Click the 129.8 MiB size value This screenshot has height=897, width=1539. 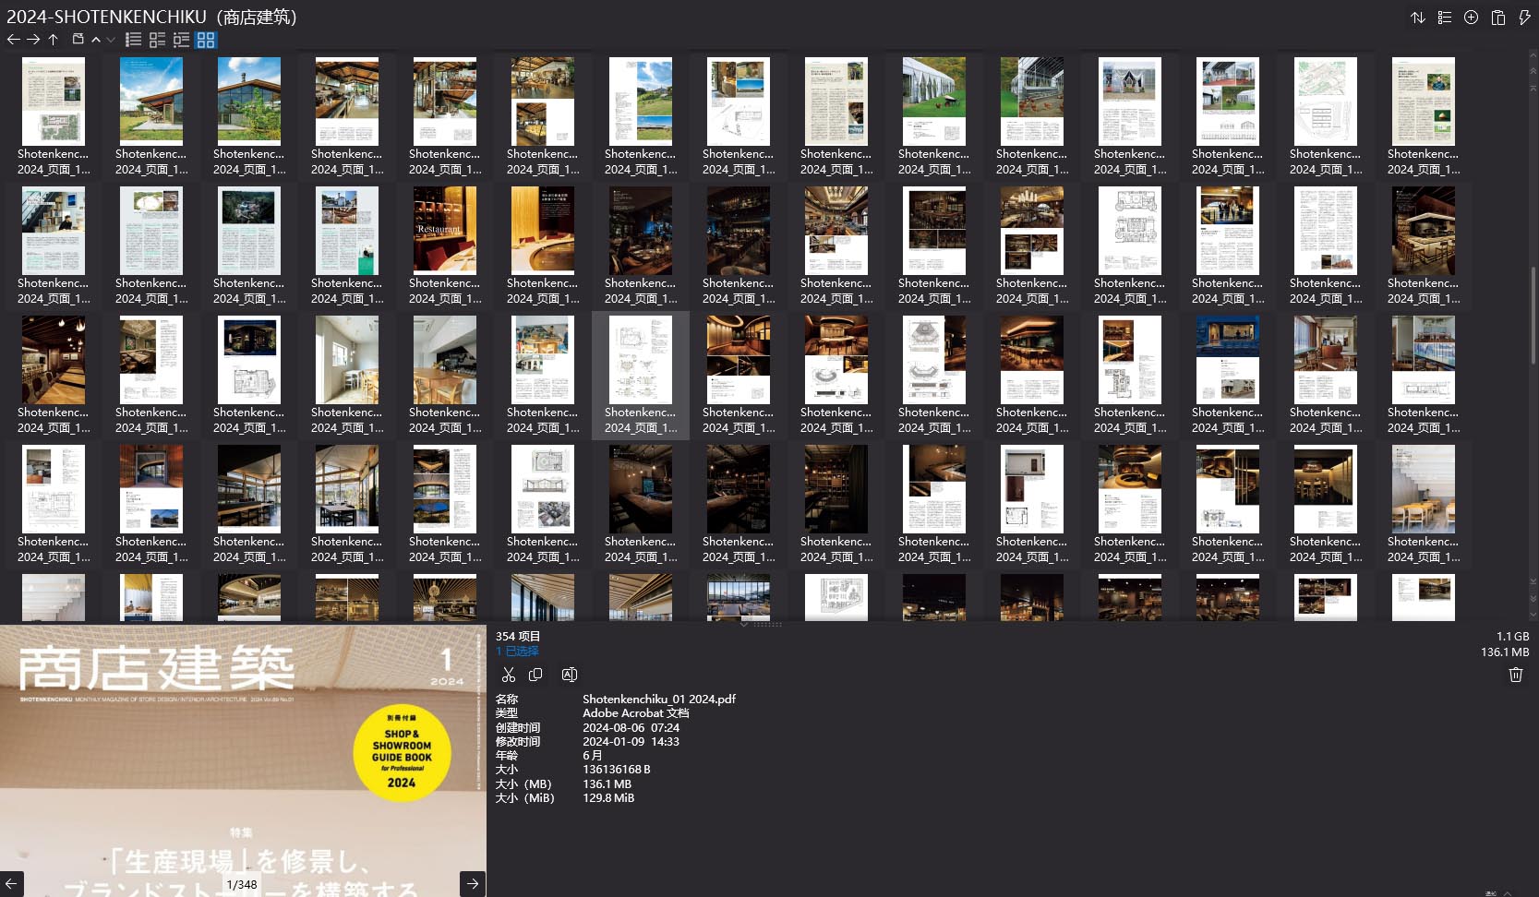pyautogui.click(x=608, y=797)
